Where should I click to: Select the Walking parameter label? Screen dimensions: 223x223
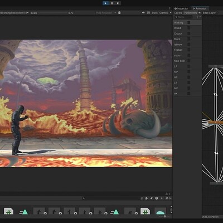pyautogui.click(x=178, y=22)
